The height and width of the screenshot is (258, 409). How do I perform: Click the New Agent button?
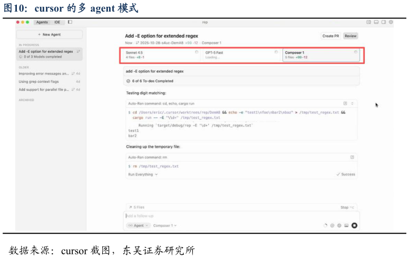pyautogui.click(x=50, y=34)
